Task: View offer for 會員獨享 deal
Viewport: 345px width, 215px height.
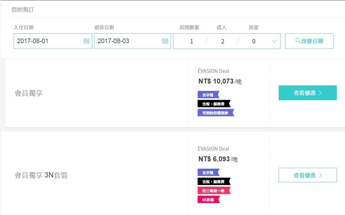Action: click(x=307, y=93)
